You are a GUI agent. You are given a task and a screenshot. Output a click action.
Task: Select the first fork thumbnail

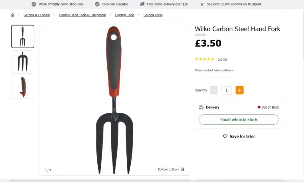pyautogui.click(x=23, y=36)
